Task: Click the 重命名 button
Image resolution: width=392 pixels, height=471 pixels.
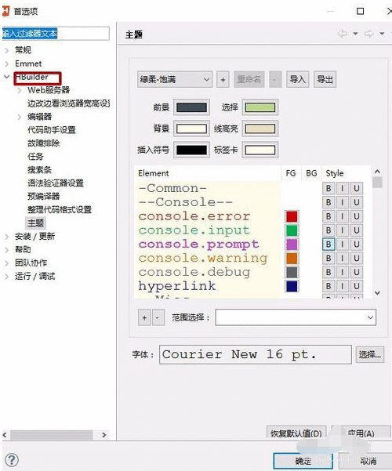Action: click(x=249, y=80)
